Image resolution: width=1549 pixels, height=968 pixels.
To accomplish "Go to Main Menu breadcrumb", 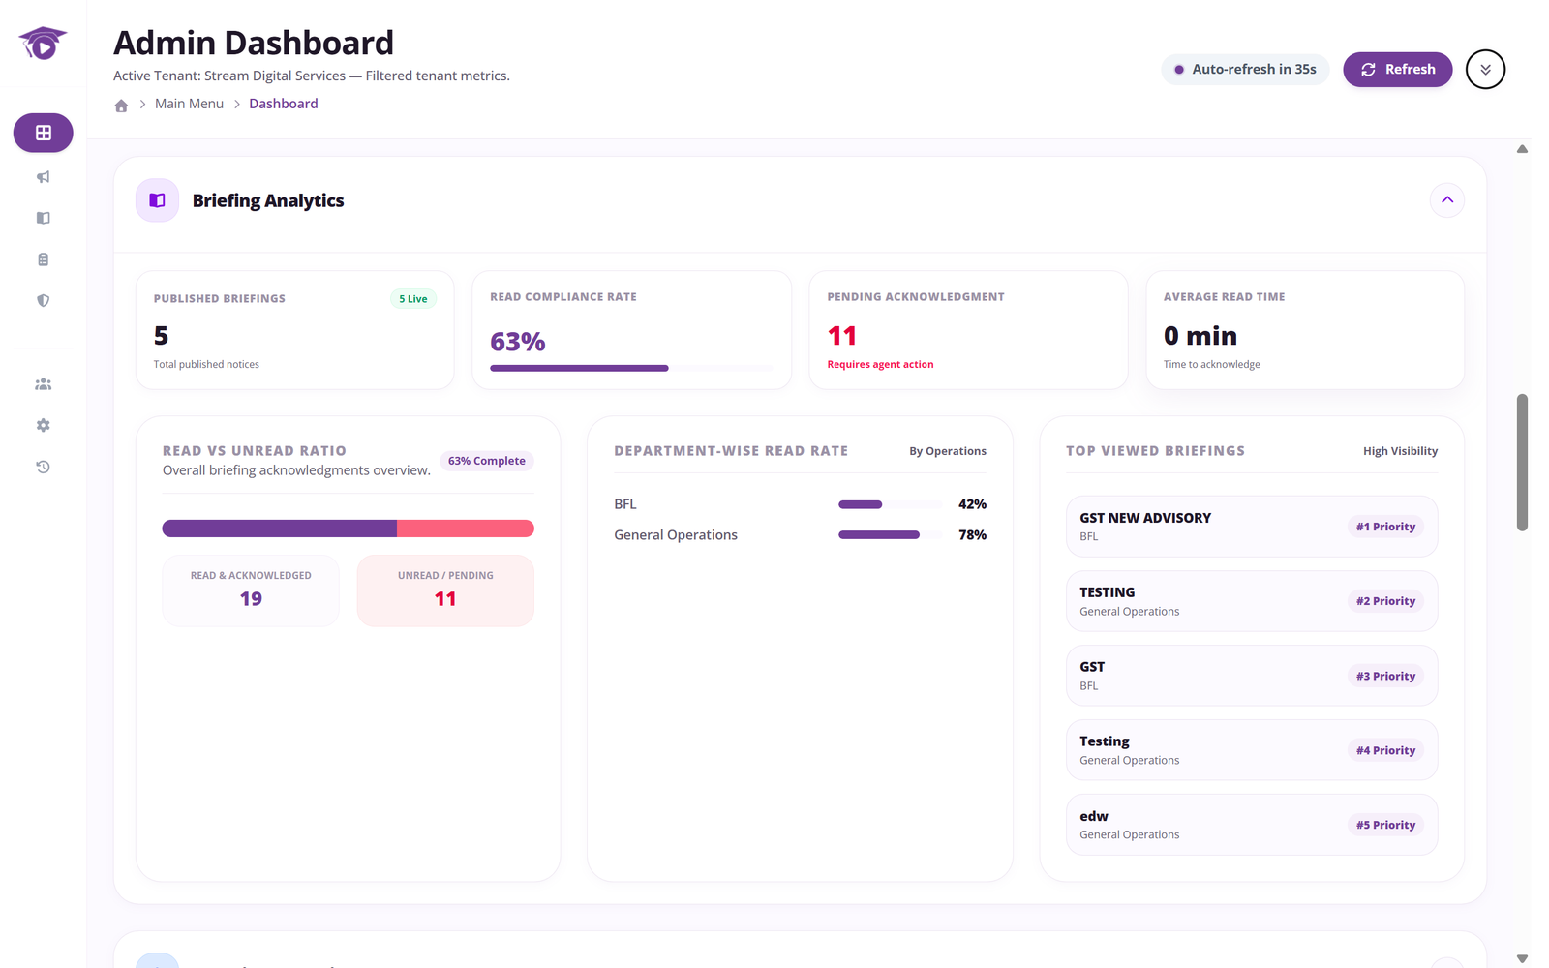I will 189,104.
